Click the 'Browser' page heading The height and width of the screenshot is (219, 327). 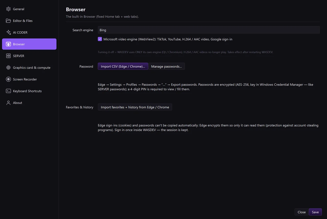tap(76, 9)
